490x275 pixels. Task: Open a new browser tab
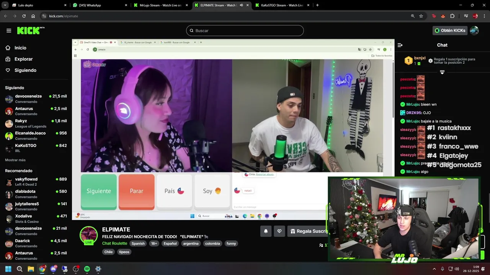click(x=317, y=5)
